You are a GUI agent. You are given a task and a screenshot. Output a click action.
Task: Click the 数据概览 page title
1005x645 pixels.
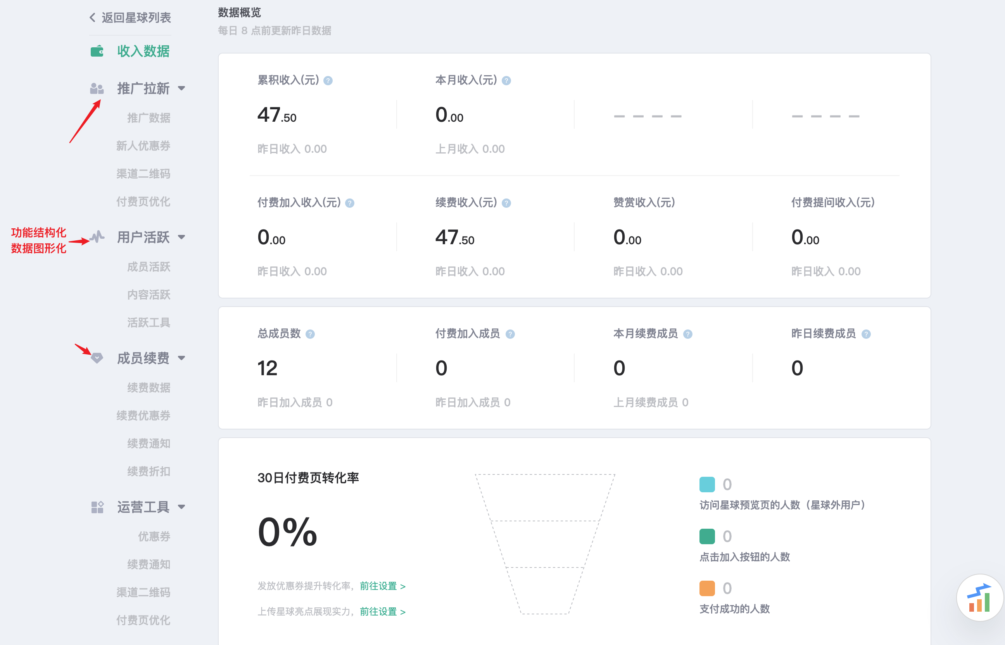pyautogui.click(x=239, y=12)
